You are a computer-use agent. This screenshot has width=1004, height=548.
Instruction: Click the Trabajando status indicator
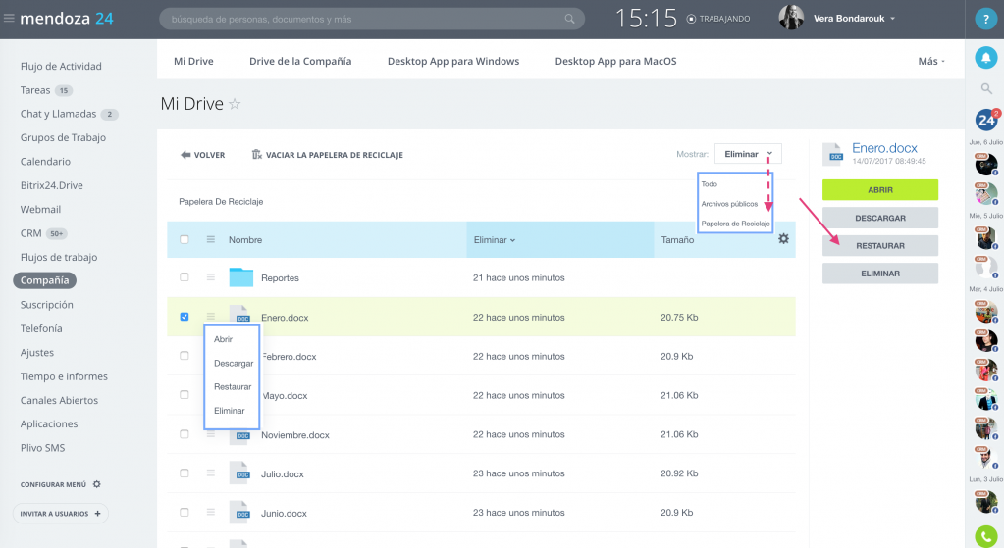coord(717,19)
